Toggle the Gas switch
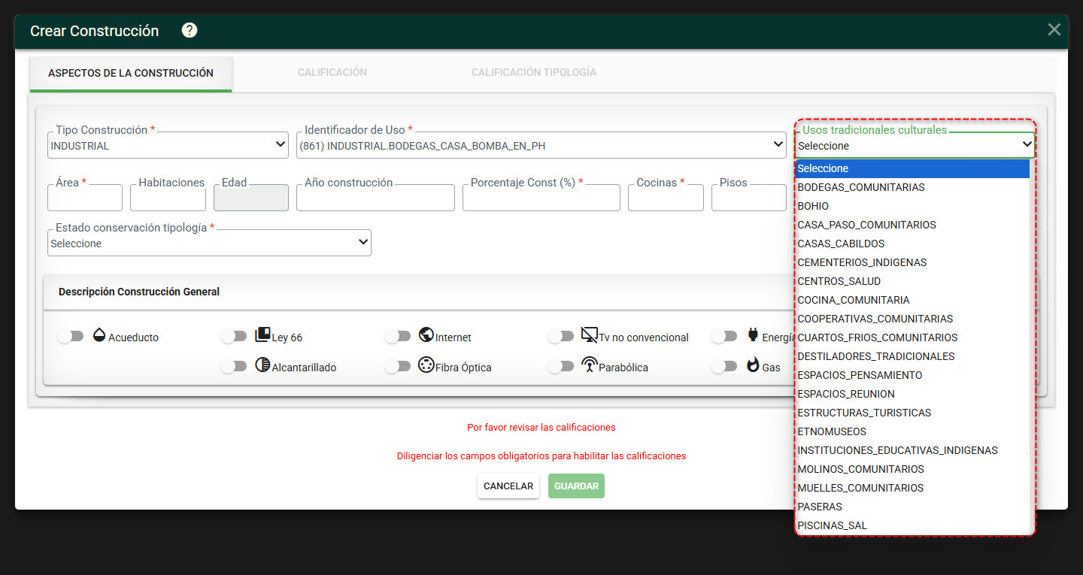This screenshot has width=1083, height=575. (724, 367)
